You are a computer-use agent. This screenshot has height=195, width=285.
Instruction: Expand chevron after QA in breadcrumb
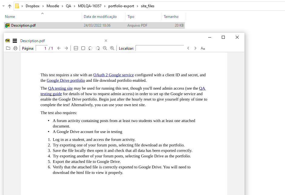tap(74, 6)
